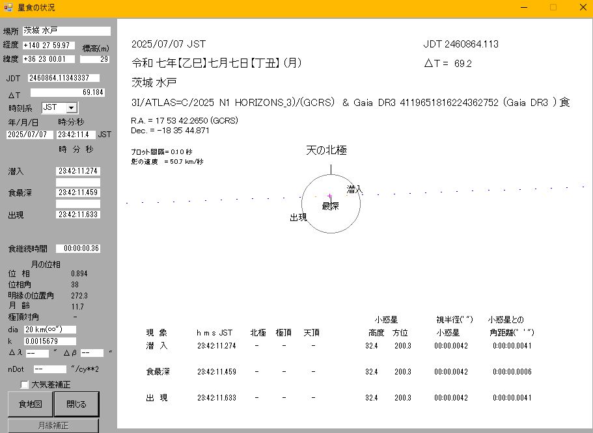This screenshot has width=593, height=433.
Task: Click the 位相角 value 38
Action: coord(75,285)
